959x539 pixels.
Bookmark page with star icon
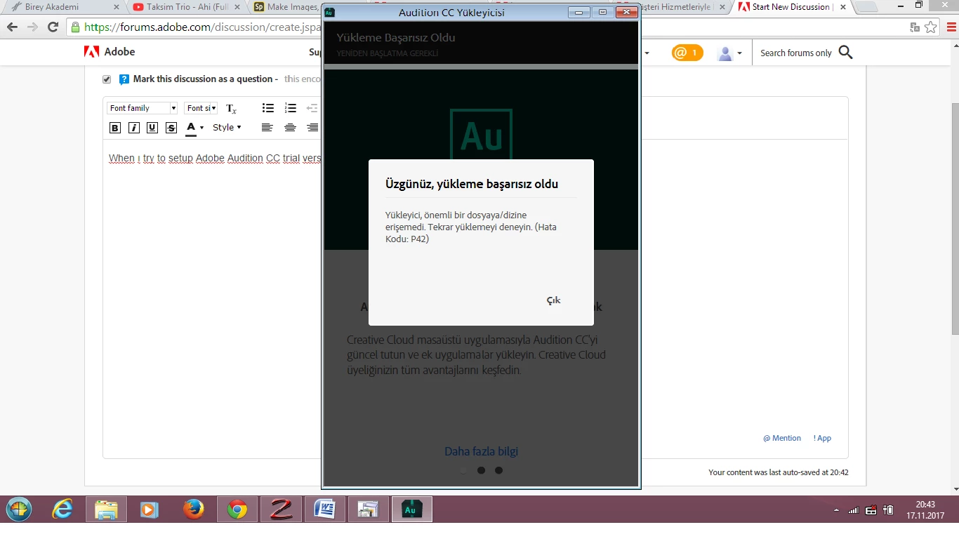pos(931,27)
